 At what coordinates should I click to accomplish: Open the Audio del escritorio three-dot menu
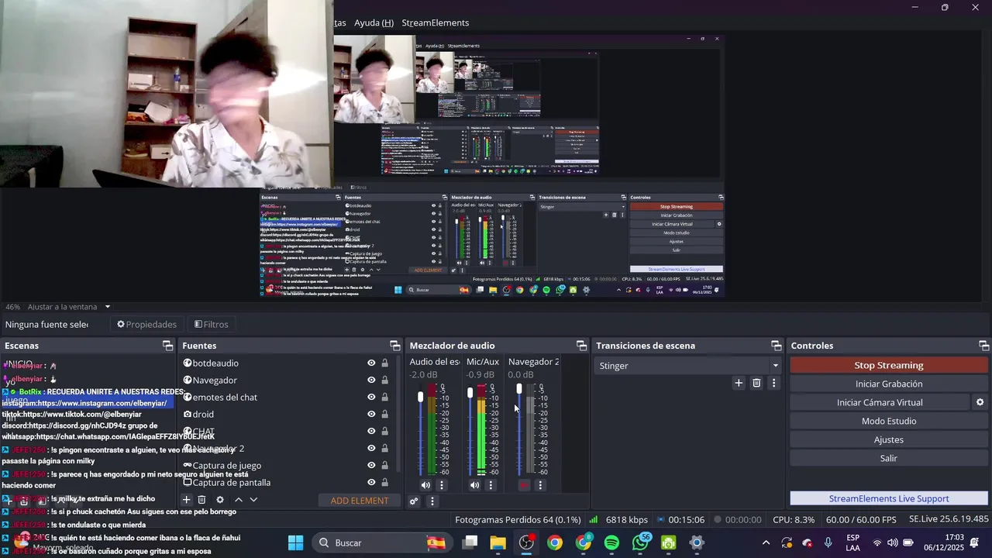click(x=442, y=485)
